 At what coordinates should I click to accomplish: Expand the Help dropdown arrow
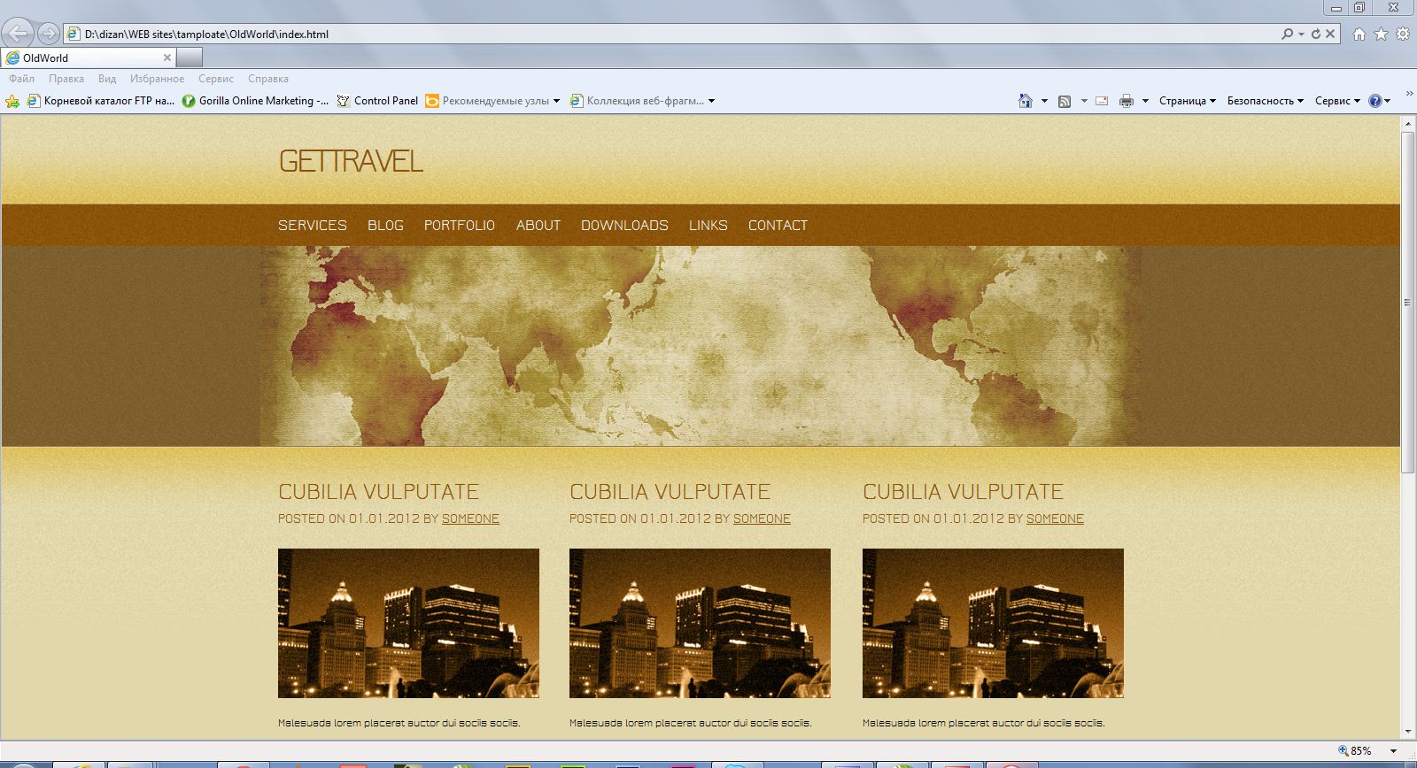point(1388,101)
